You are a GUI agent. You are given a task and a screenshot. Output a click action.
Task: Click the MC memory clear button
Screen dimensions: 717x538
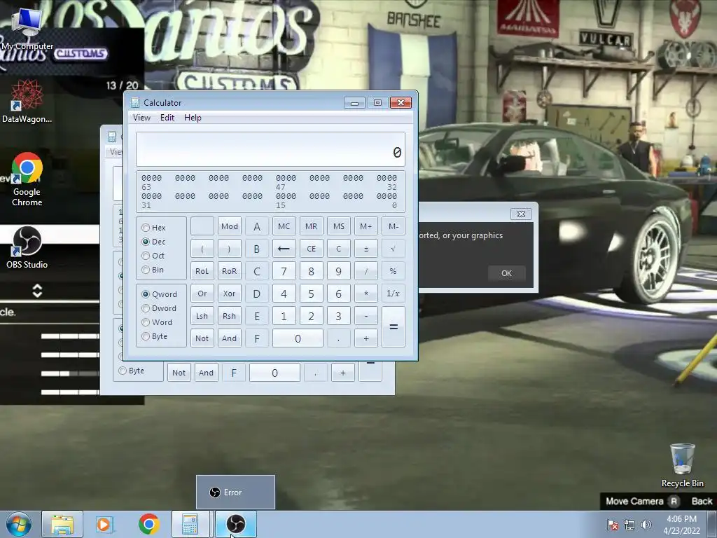tap(284, 226)
